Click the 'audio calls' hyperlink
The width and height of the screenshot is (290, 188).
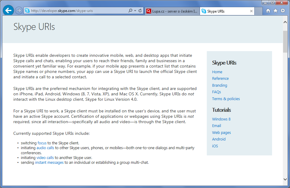[x=45, y=148]
